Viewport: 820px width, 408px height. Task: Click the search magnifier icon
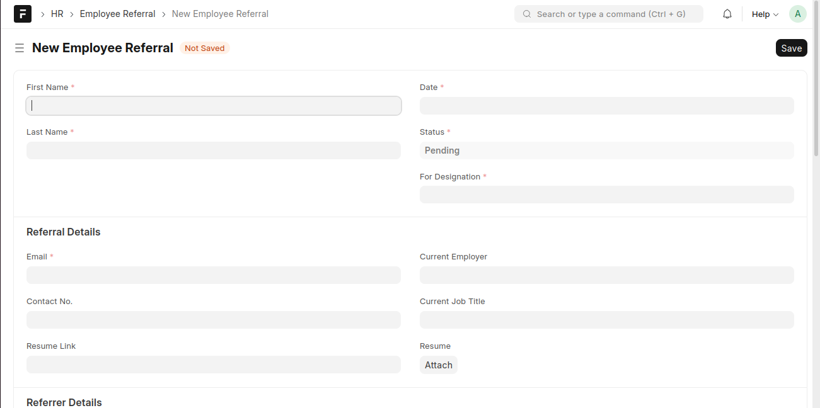click(526, 13)
